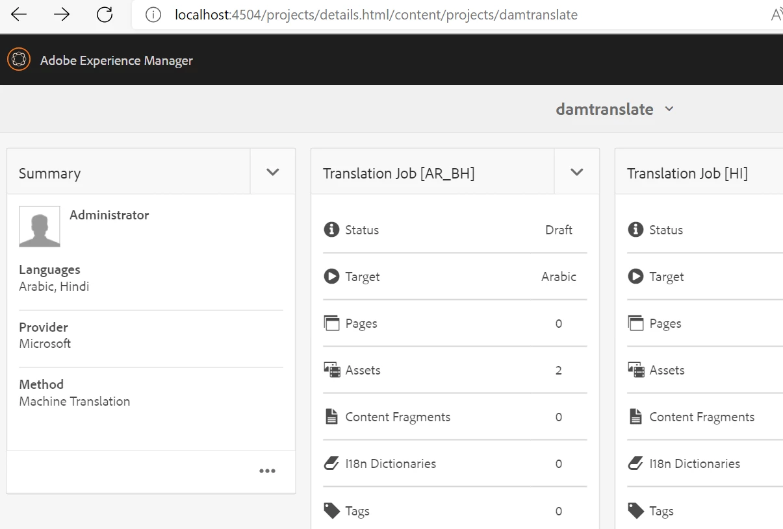Click Content Fragments icon in HI job

[x=635, y=417]
